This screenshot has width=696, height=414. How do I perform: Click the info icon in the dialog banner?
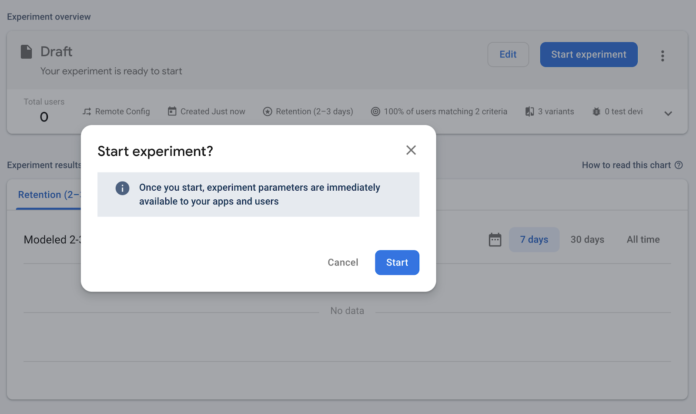click(122, 188)
